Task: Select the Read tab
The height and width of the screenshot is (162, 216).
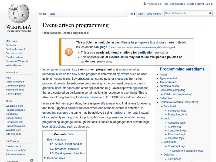Action: point(132,14)
